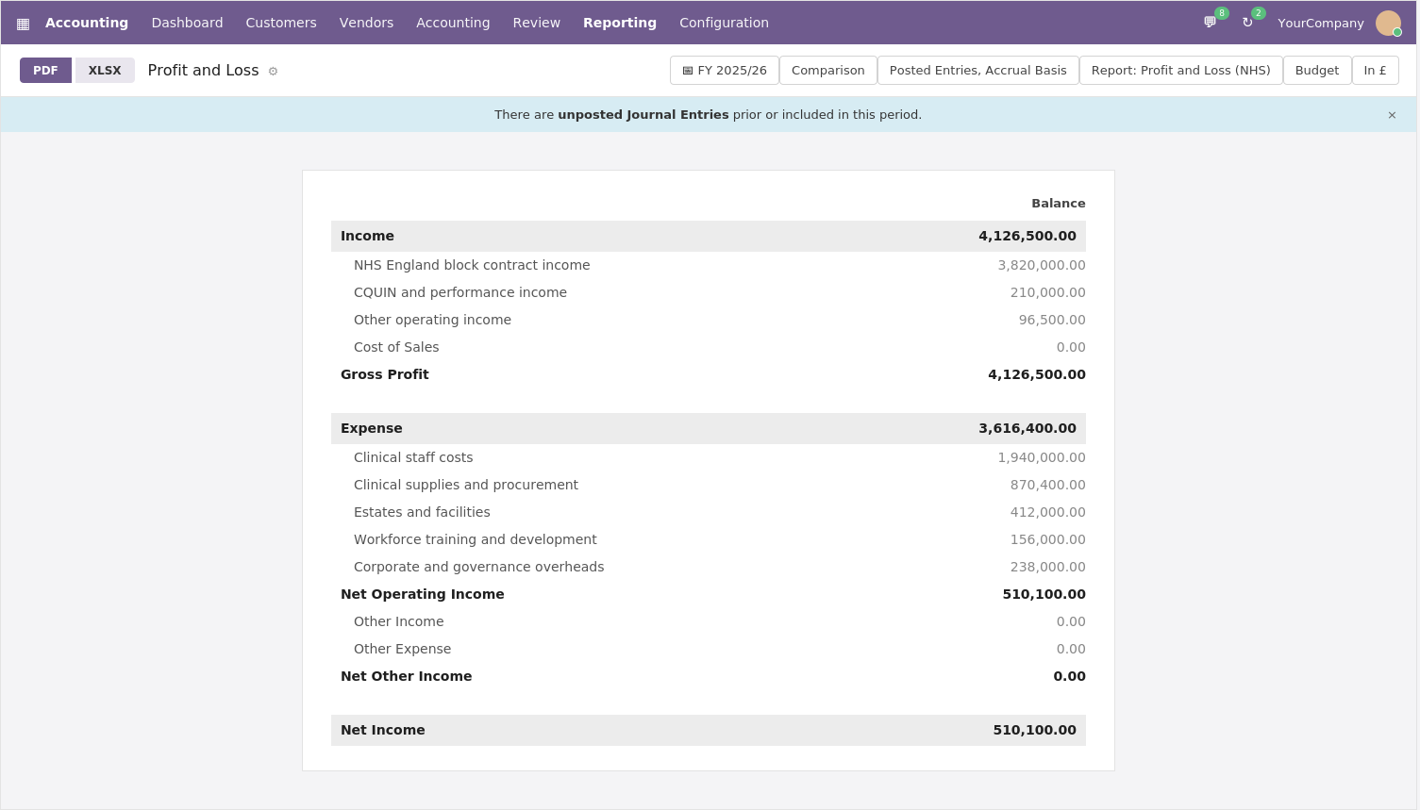
Task: Open the messages chat icon
Action: click(1210, 23)
